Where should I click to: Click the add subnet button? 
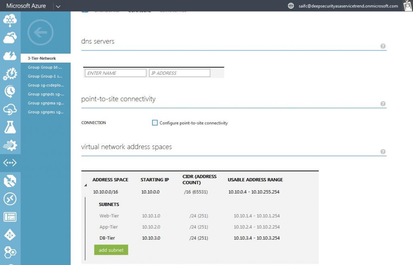[x=111, y=250]
